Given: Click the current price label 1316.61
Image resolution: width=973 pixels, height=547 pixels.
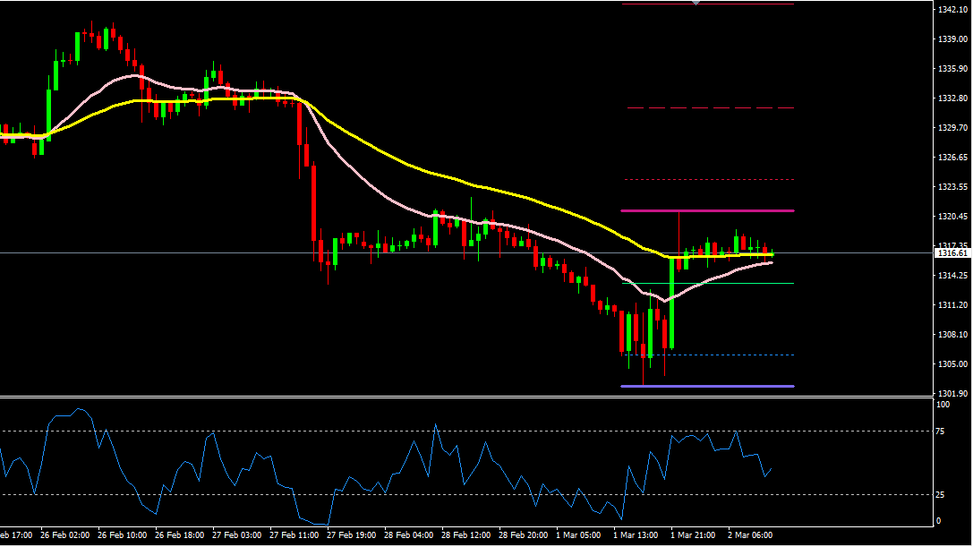Looking at the screenshot, I should [952, 253].
